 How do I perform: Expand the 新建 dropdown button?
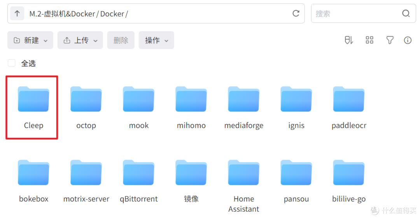(30, 40)
